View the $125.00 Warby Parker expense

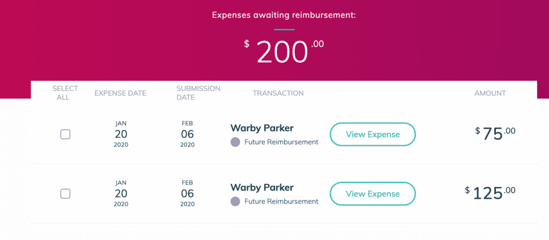click(373, 194)
